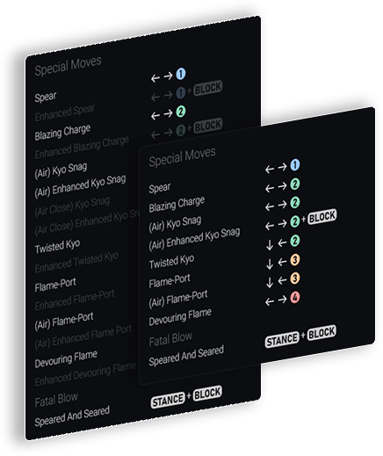Click Fatal Blow heading in back panel

point(56,400)
